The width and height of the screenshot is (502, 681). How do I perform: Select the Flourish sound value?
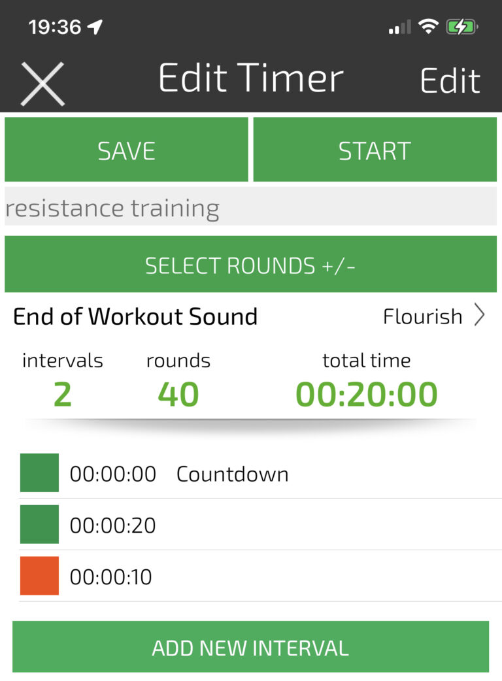(422, 317)
